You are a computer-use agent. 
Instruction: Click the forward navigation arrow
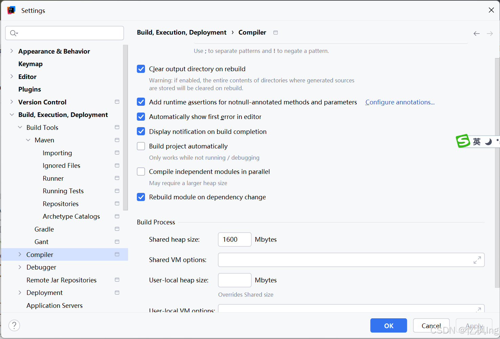tap(489, 33)
